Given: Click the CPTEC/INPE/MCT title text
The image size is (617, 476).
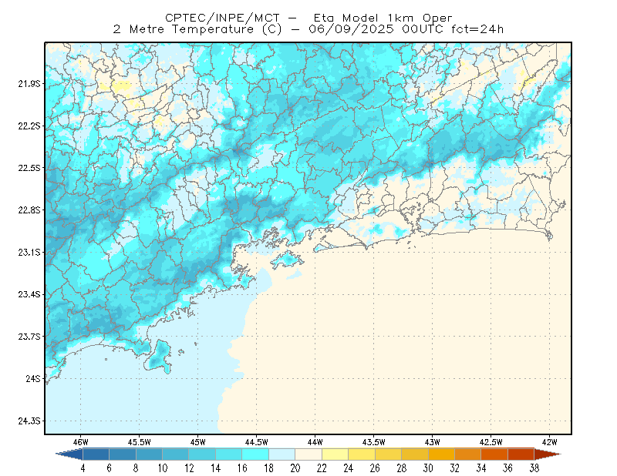Looking at the screenshot, I should tap(222, 18).
